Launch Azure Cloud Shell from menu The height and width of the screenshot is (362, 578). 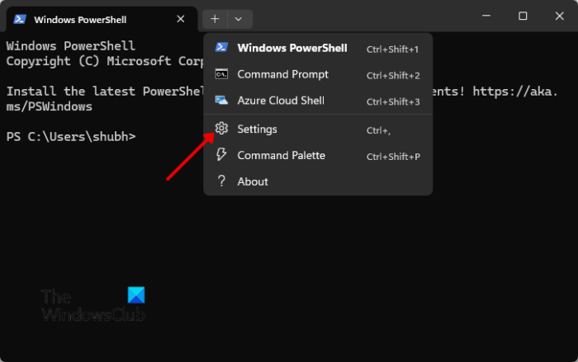coord(281,101)
